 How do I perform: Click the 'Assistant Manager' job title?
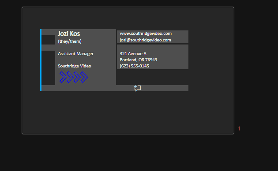tap(76, 54)
